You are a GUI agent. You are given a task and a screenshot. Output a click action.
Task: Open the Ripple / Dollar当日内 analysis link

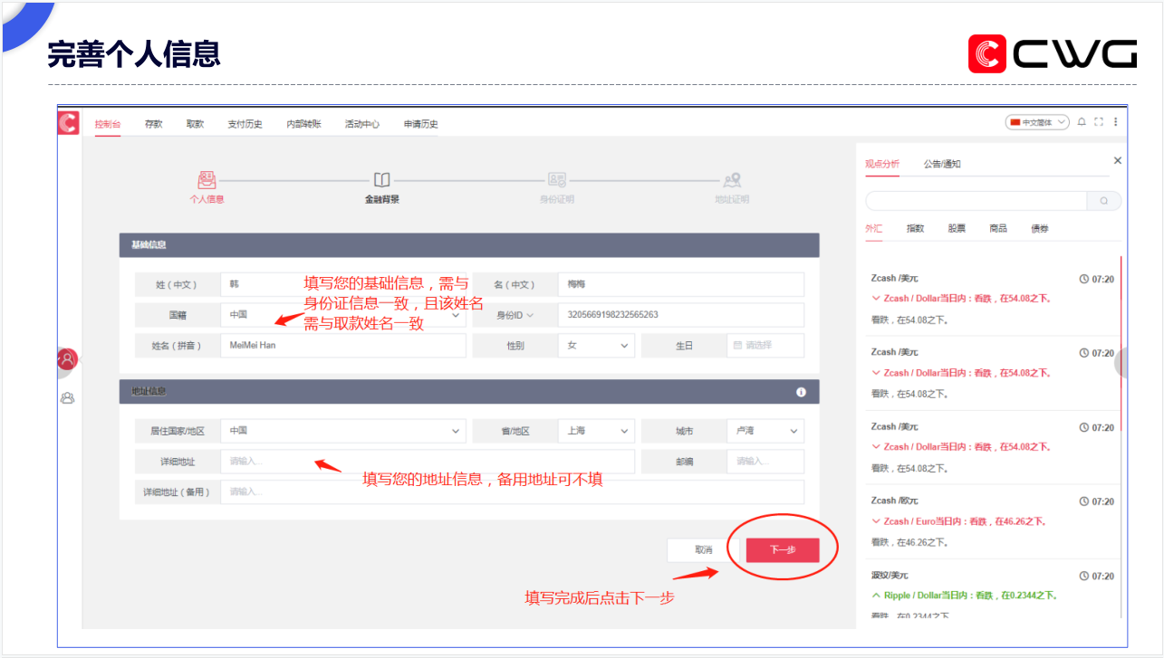coord(965,596)
